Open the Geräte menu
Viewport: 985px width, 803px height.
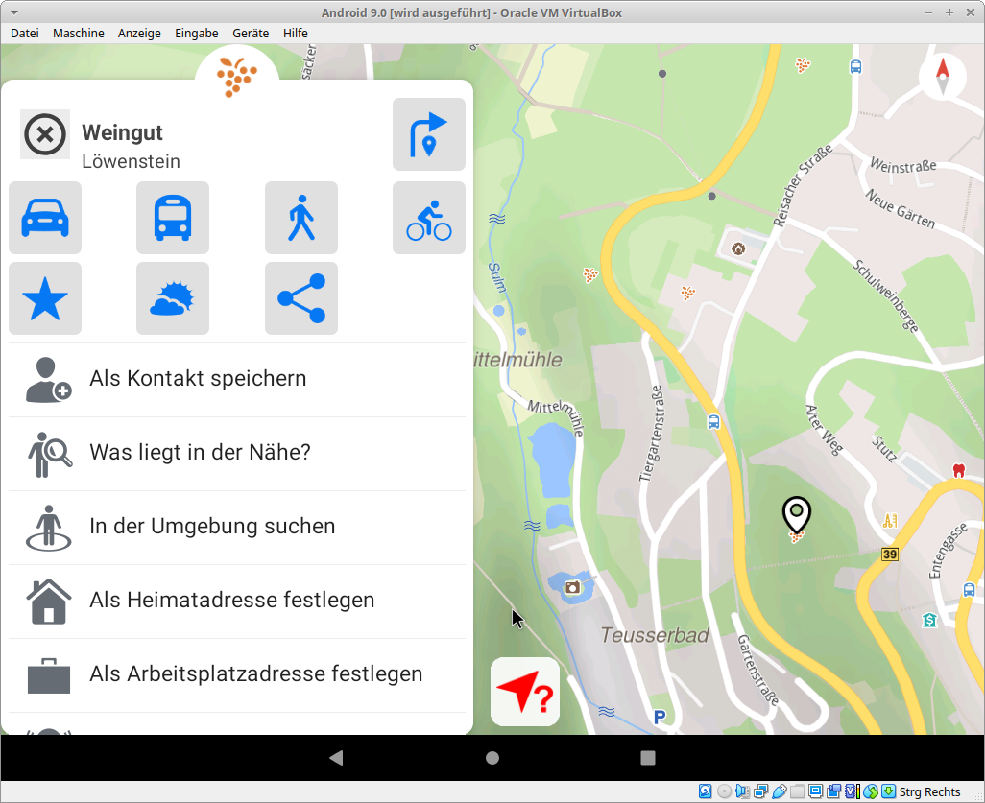[x=251, y=33]
